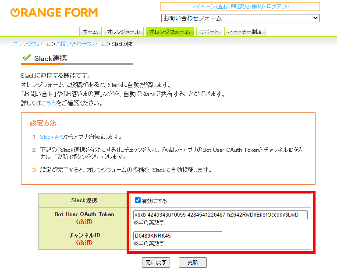Click the ※半角英数字 note under the token field
337x273 pixels.
click(x=149, y=223)
